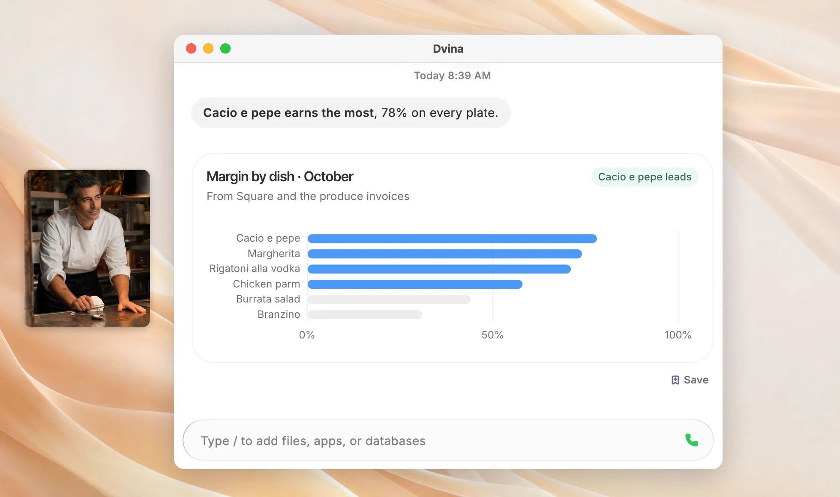The image size is (840, 497).
Task: Click the 'Today 8:39 AM' timestamp
Action: coord(452,76)
